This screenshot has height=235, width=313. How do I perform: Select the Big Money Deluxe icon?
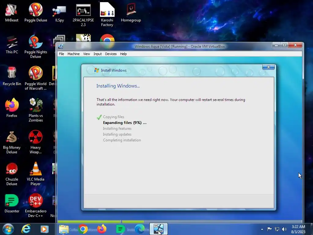point(12,142)
